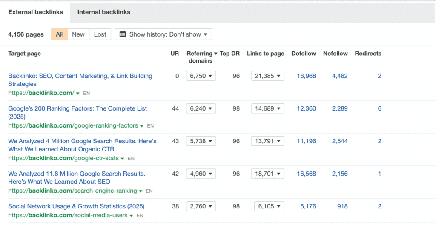Open the 5,738 referring domains dropdown
436x225 pixels.
(x=201, y=141)
